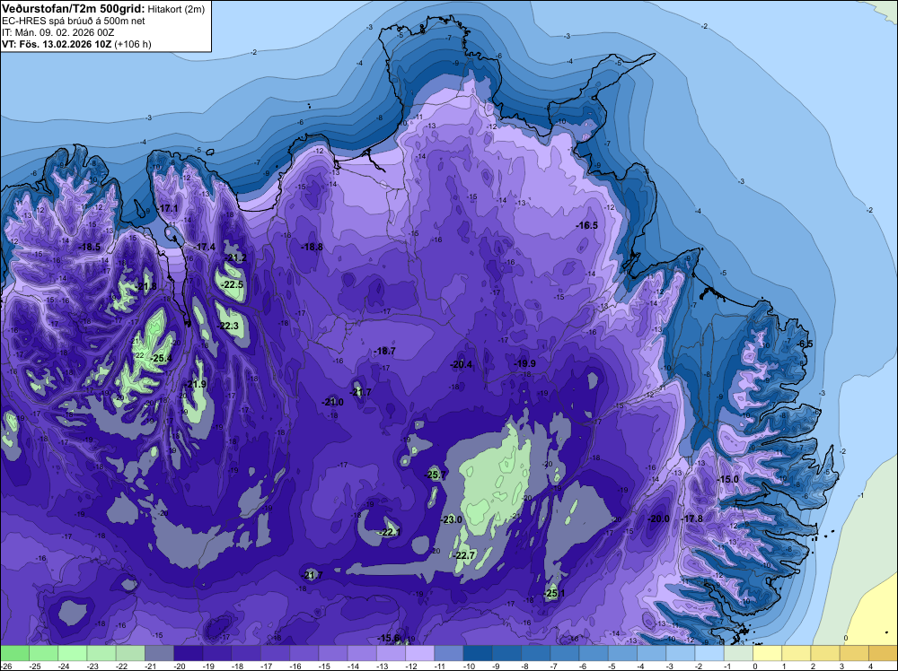Pick the legend swatch between -22 and -21
This screenshot has height=671, width=898.
pyautogui.click(x=130, y=653)
